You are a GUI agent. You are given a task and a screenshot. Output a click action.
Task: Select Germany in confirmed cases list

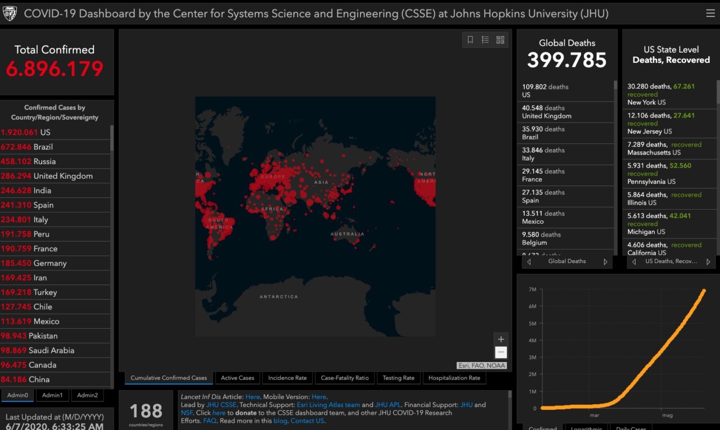[x=55, y=263]
